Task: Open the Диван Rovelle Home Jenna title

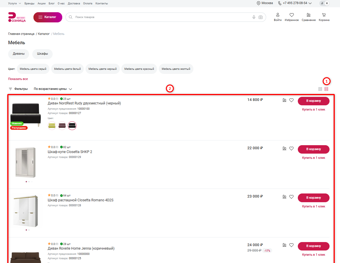Action: [x=81, y=248]
